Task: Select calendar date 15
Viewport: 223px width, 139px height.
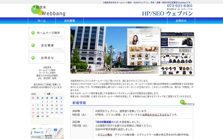Action: [x=43, y=109]
